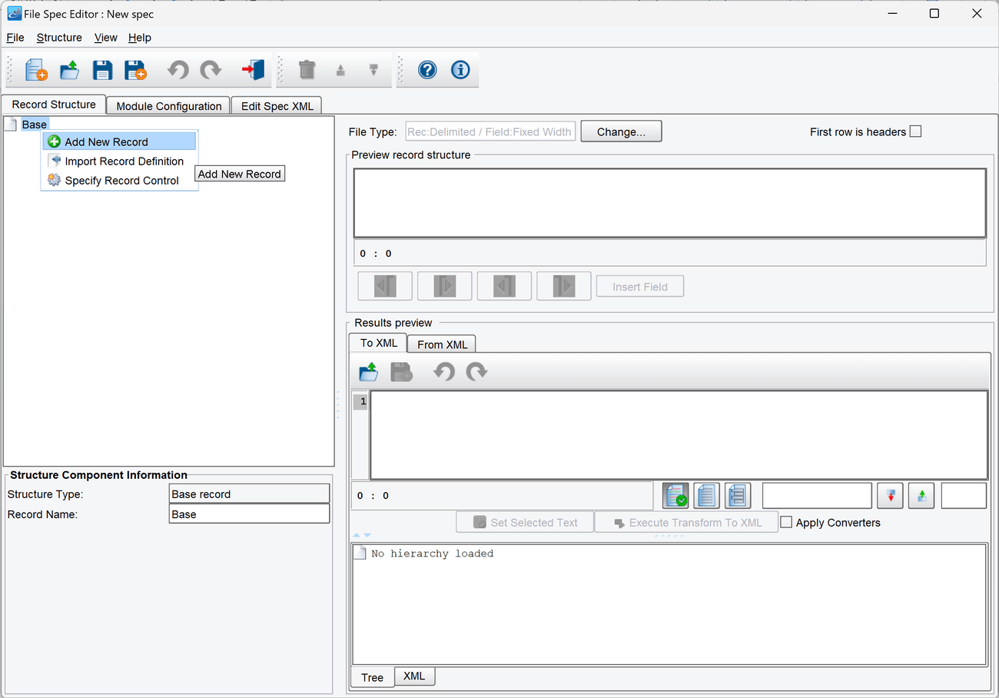The image size is (999, 698).
Task: Switch to the Record Structure tab
Action: [x=54, y=105]
